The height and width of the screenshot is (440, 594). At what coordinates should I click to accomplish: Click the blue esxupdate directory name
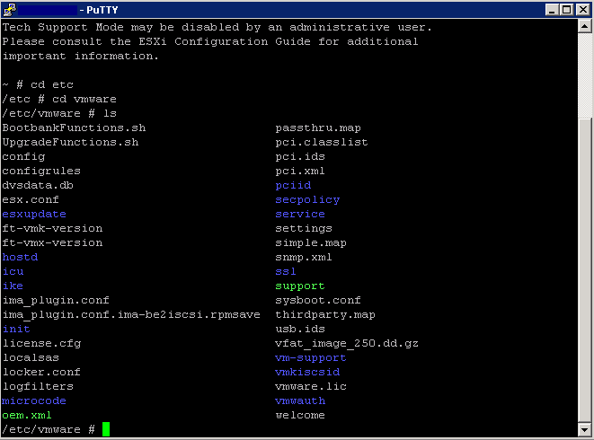click(x=34, y=215)
